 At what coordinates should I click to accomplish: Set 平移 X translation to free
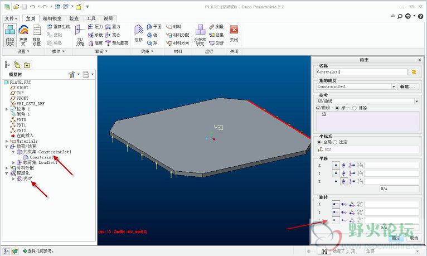point(336,165)
